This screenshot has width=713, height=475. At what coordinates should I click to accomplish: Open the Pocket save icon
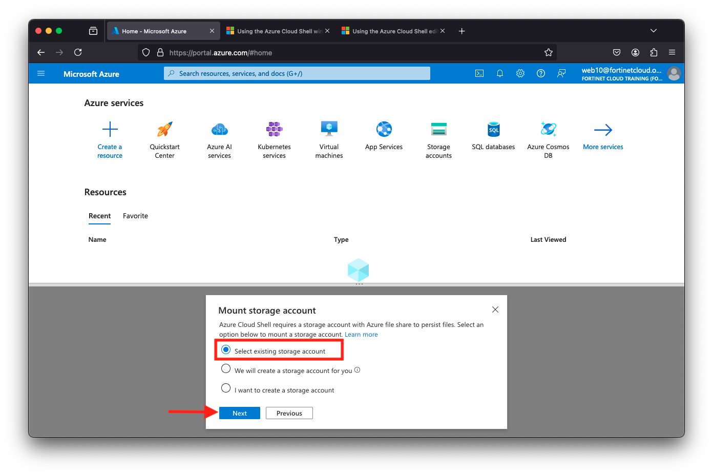pyautogui.click(x=617, y=52)
